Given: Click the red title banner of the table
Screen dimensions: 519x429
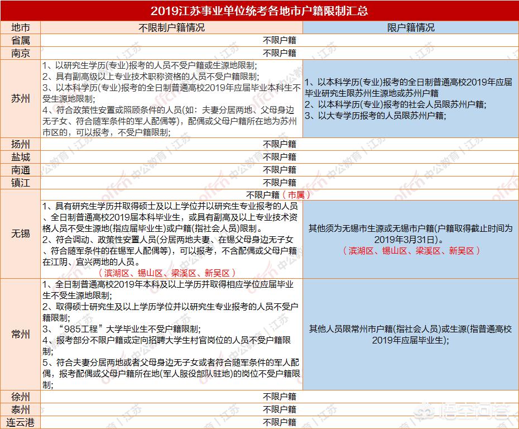Looking at the screenshot, I should [x=259, y=11].
